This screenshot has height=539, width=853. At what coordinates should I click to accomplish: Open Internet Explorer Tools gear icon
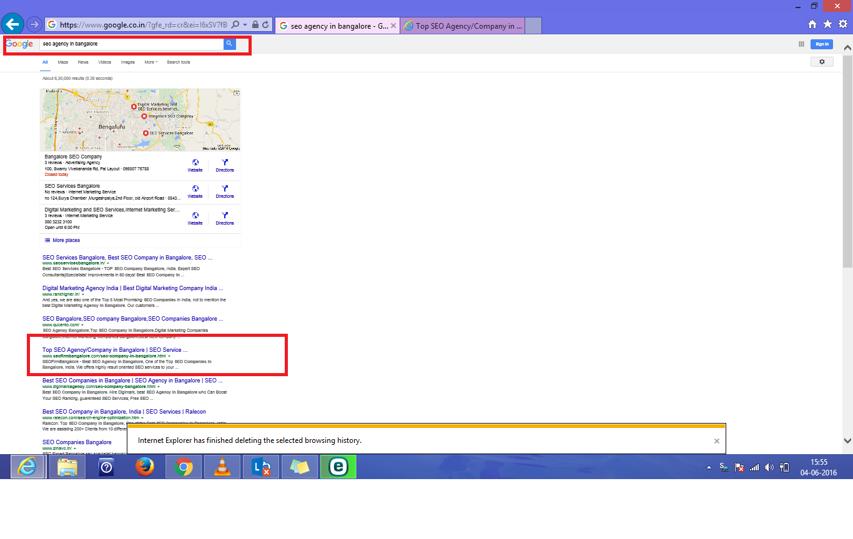(x=842, y=24)
